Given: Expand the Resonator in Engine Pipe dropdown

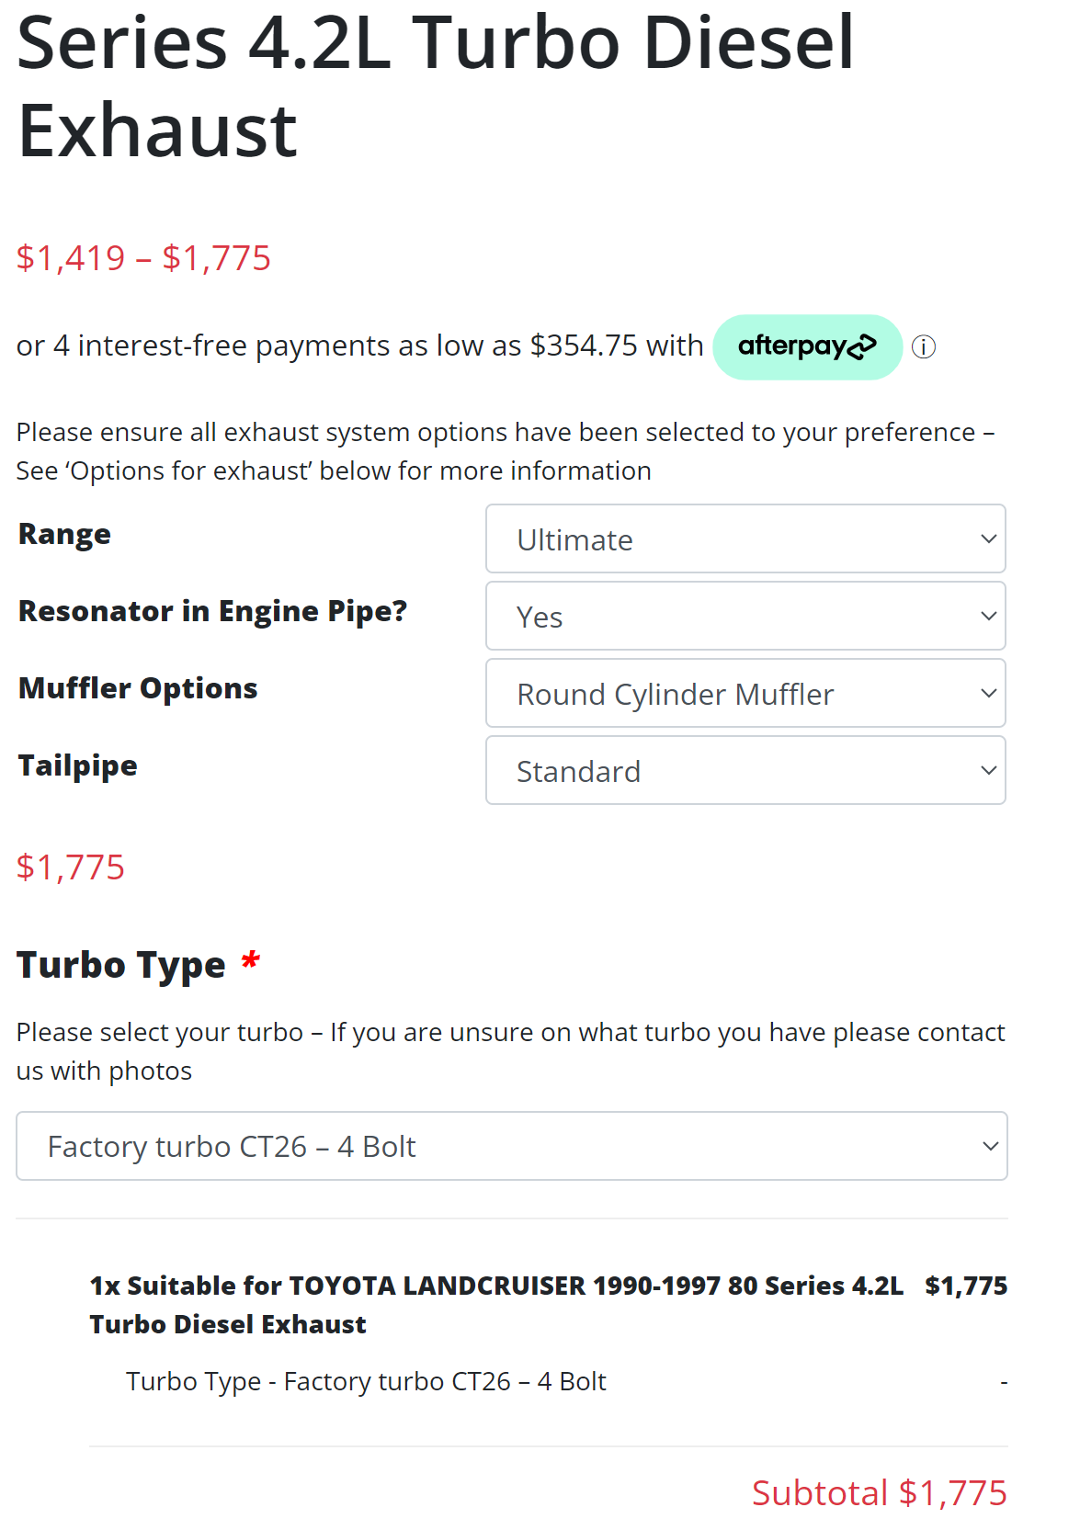Looking at the screenshot, I should click(745, 617).
